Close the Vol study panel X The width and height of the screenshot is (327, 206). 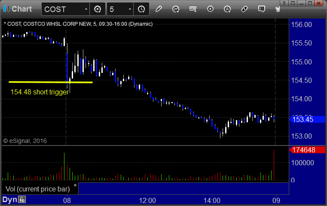[75, 185]
